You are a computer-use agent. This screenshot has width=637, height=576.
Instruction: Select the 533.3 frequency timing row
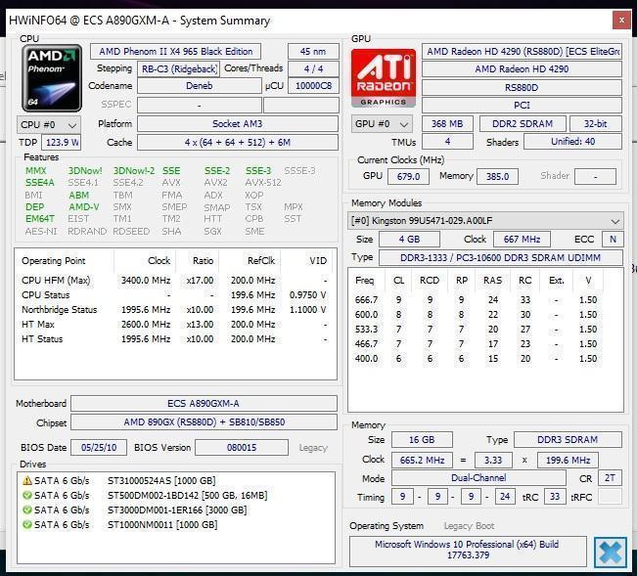click(477, 330)
